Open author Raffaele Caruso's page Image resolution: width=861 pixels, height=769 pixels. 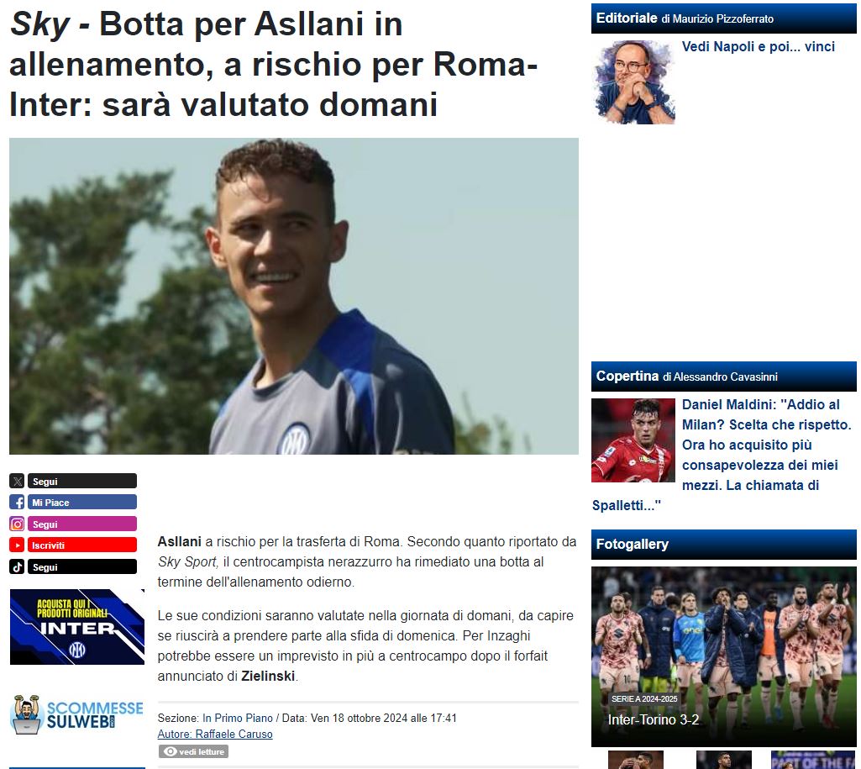tap(215, 734)
